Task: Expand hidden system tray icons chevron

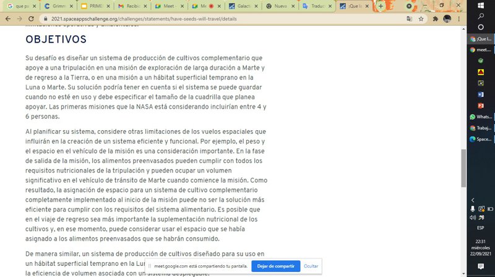Action: click(x=473, y=200)
